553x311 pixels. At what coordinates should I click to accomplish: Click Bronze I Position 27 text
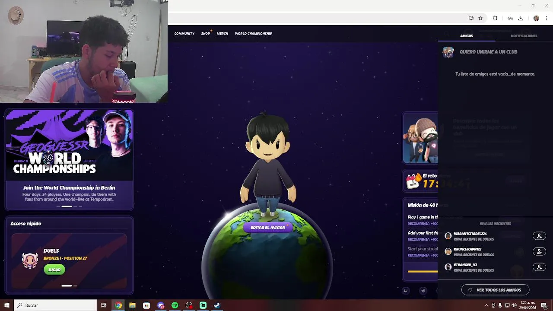coord(65,258)
